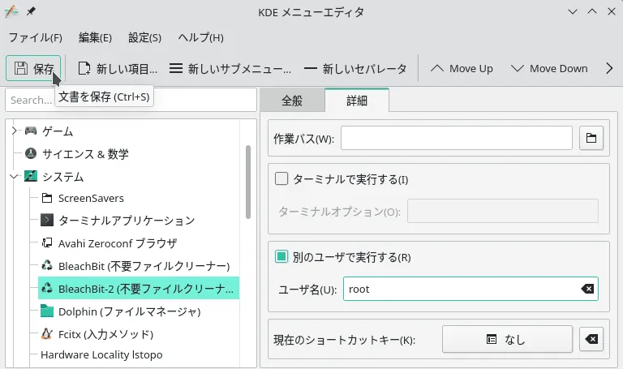This screenshot has height=369, width=623.
Task: Show more toolbar actions via the overflow chevron
Action: coord(609,69)
